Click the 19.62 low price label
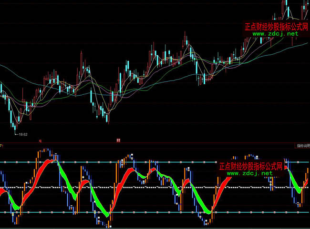Screen dimensions: 310x229 click(x=22, y=135)
